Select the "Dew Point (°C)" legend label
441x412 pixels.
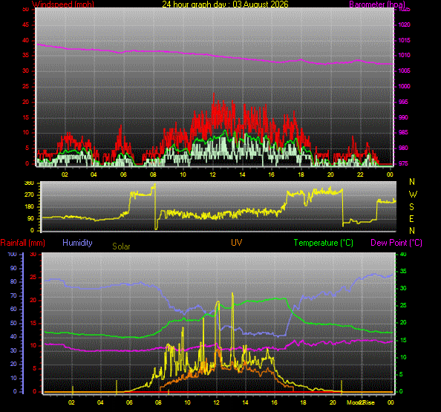point(396,243)
